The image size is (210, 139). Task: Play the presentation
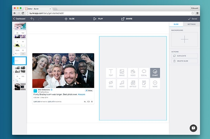click(x=98, y=19)
